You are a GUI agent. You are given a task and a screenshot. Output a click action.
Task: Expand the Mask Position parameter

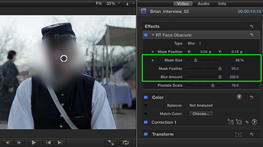[153, 52]
